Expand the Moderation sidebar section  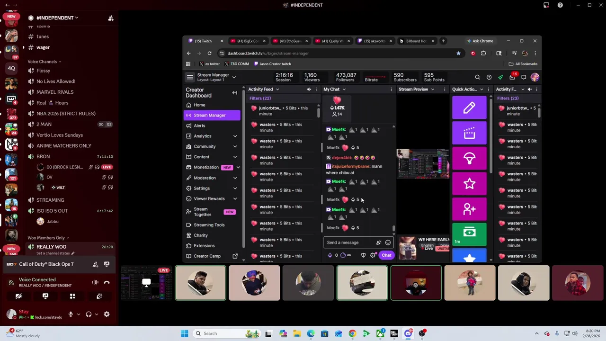[x=235, y=178]
